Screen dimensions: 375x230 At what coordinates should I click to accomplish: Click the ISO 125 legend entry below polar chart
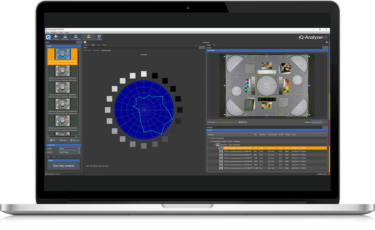97,166
